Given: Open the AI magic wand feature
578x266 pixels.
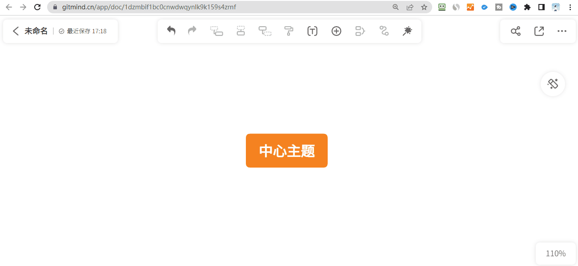Looking at the screenshot, I should pyautogui.click(x=407, y=31).
